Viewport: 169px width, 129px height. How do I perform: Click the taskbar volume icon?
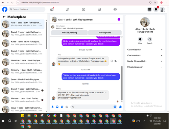tap(151, 121)
